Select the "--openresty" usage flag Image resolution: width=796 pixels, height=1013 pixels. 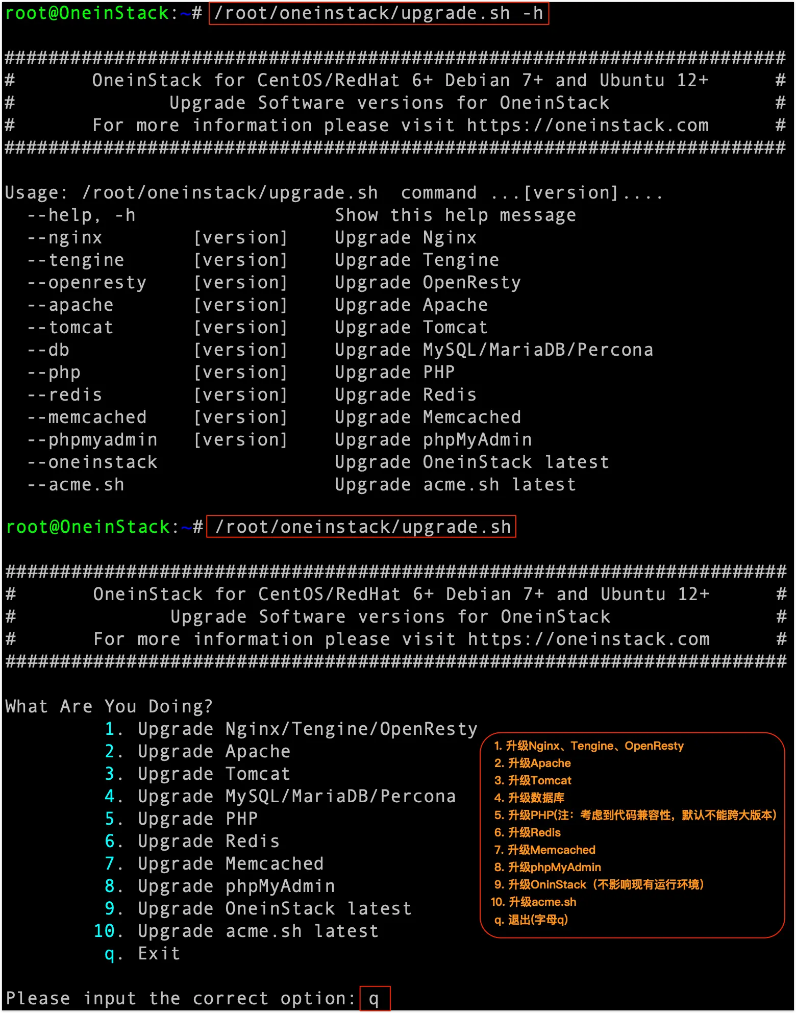coord(87,283)
